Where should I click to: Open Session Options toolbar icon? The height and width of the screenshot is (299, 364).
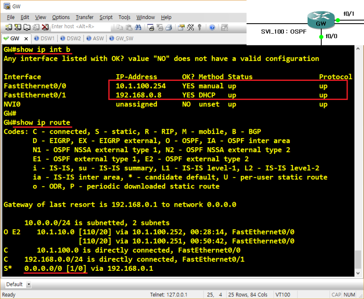click(x=181, y=27)
